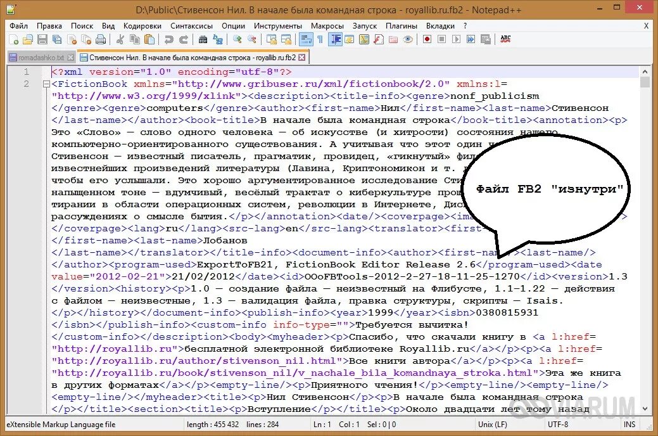
Task: Open the Синтаксисы menu
Action: point(191,25)
